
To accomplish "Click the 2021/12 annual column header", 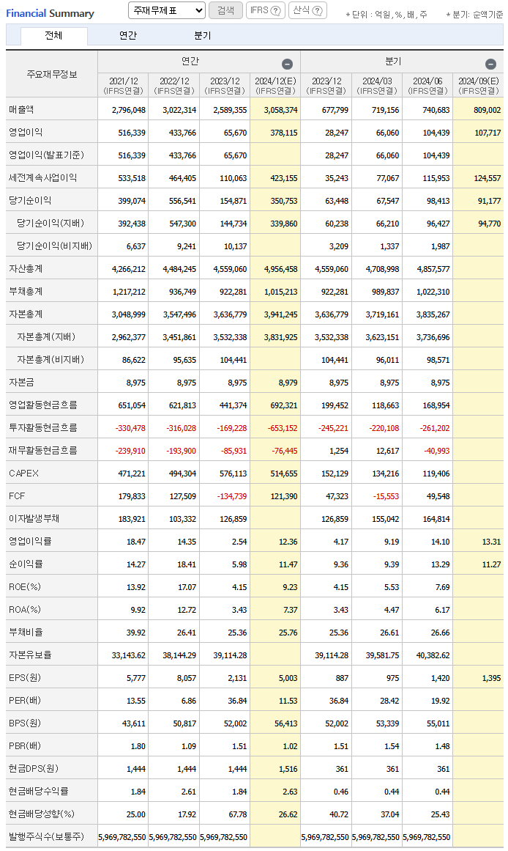I will click(x=123, y=86).
